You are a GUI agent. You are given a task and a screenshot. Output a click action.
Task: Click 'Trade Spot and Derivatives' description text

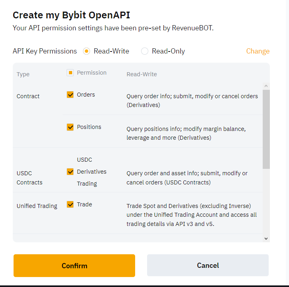[192, 215]
